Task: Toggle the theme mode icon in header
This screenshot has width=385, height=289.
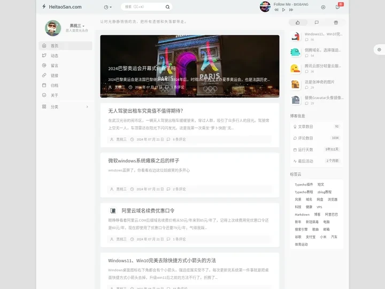Action: 323,7
